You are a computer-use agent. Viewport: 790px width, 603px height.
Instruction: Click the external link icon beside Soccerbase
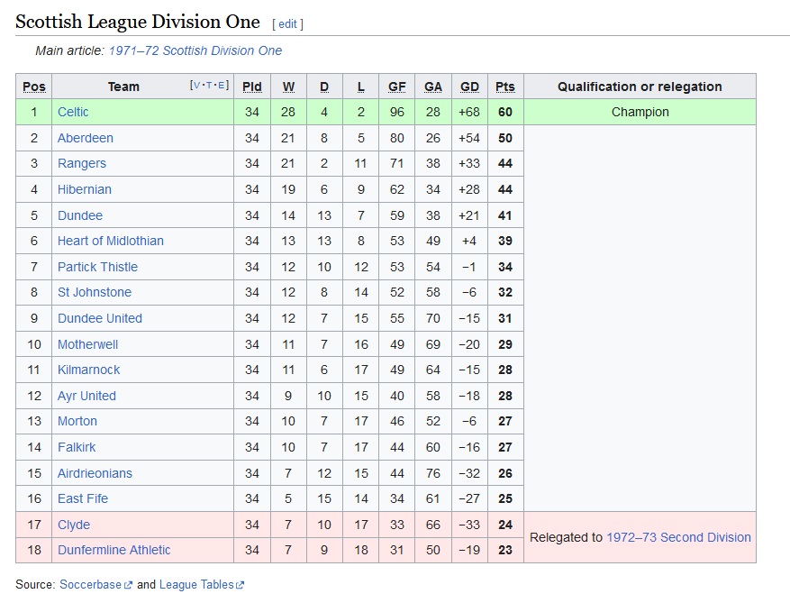click(128, 585)
